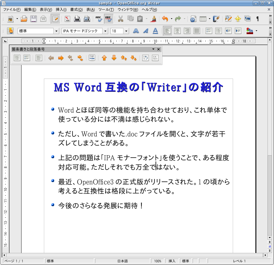
Task: Open undo history dropdown arrow
Action: [171, 19]
